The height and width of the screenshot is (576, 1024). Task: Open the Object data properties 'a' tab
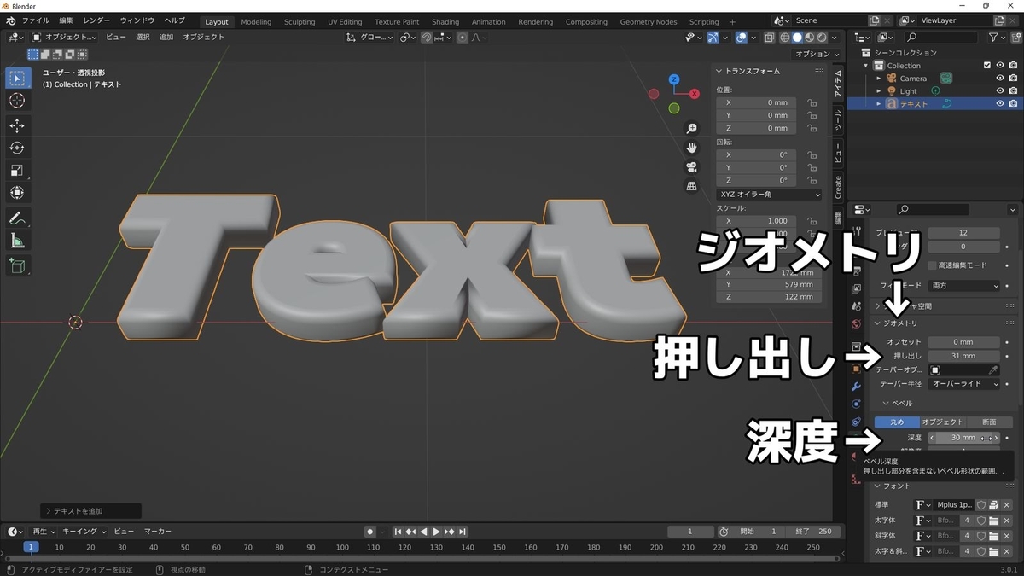tap(857, 433)
